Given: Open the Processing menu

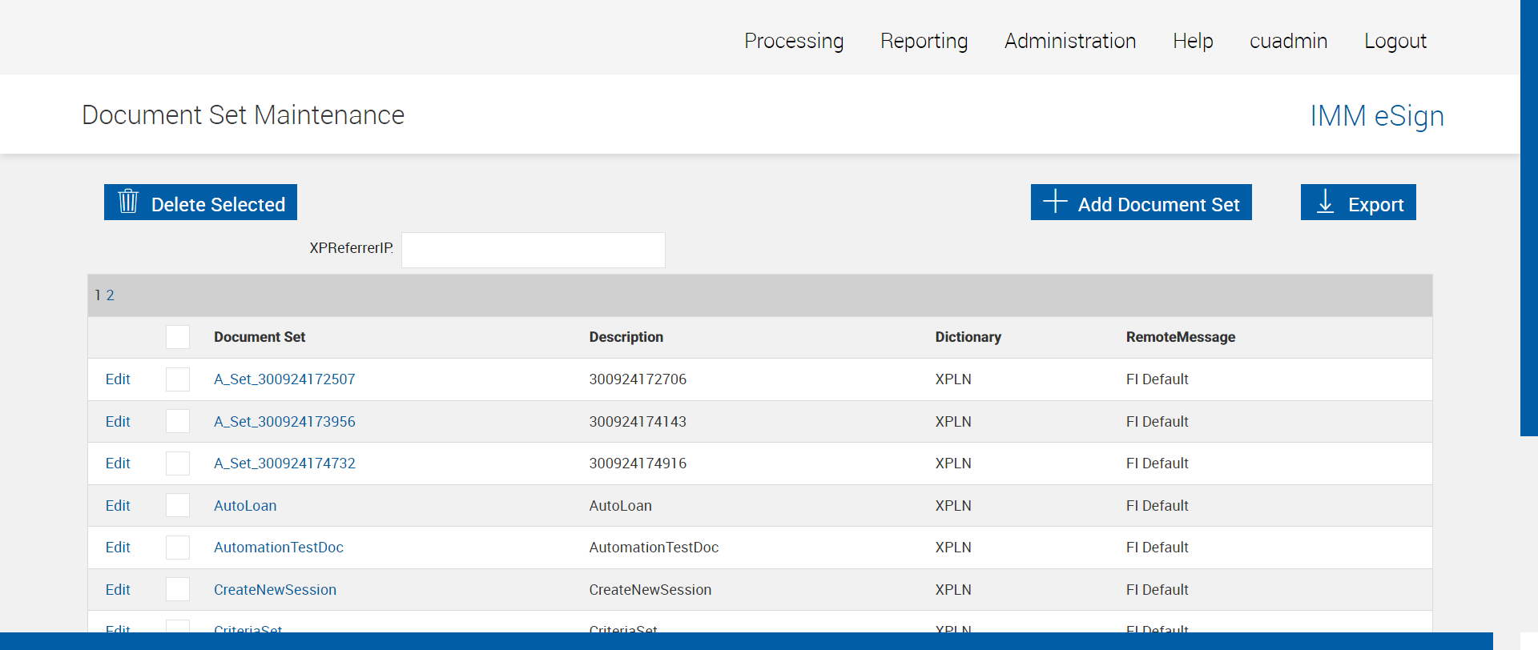Looking at the screenshot, I should pos(794,41).
